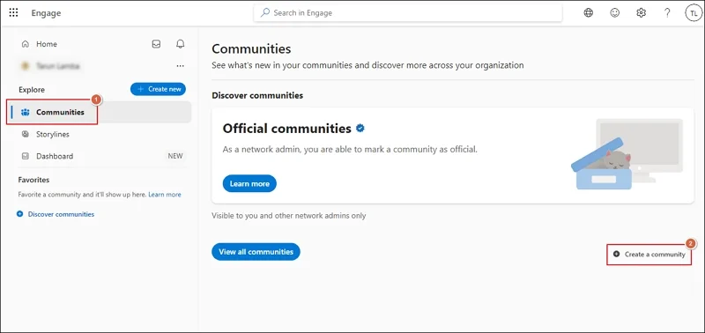This screenshot has height=333, width=705.
Task: Click the Communities page title
Action: pyautogui.click(x=251, y=48)
